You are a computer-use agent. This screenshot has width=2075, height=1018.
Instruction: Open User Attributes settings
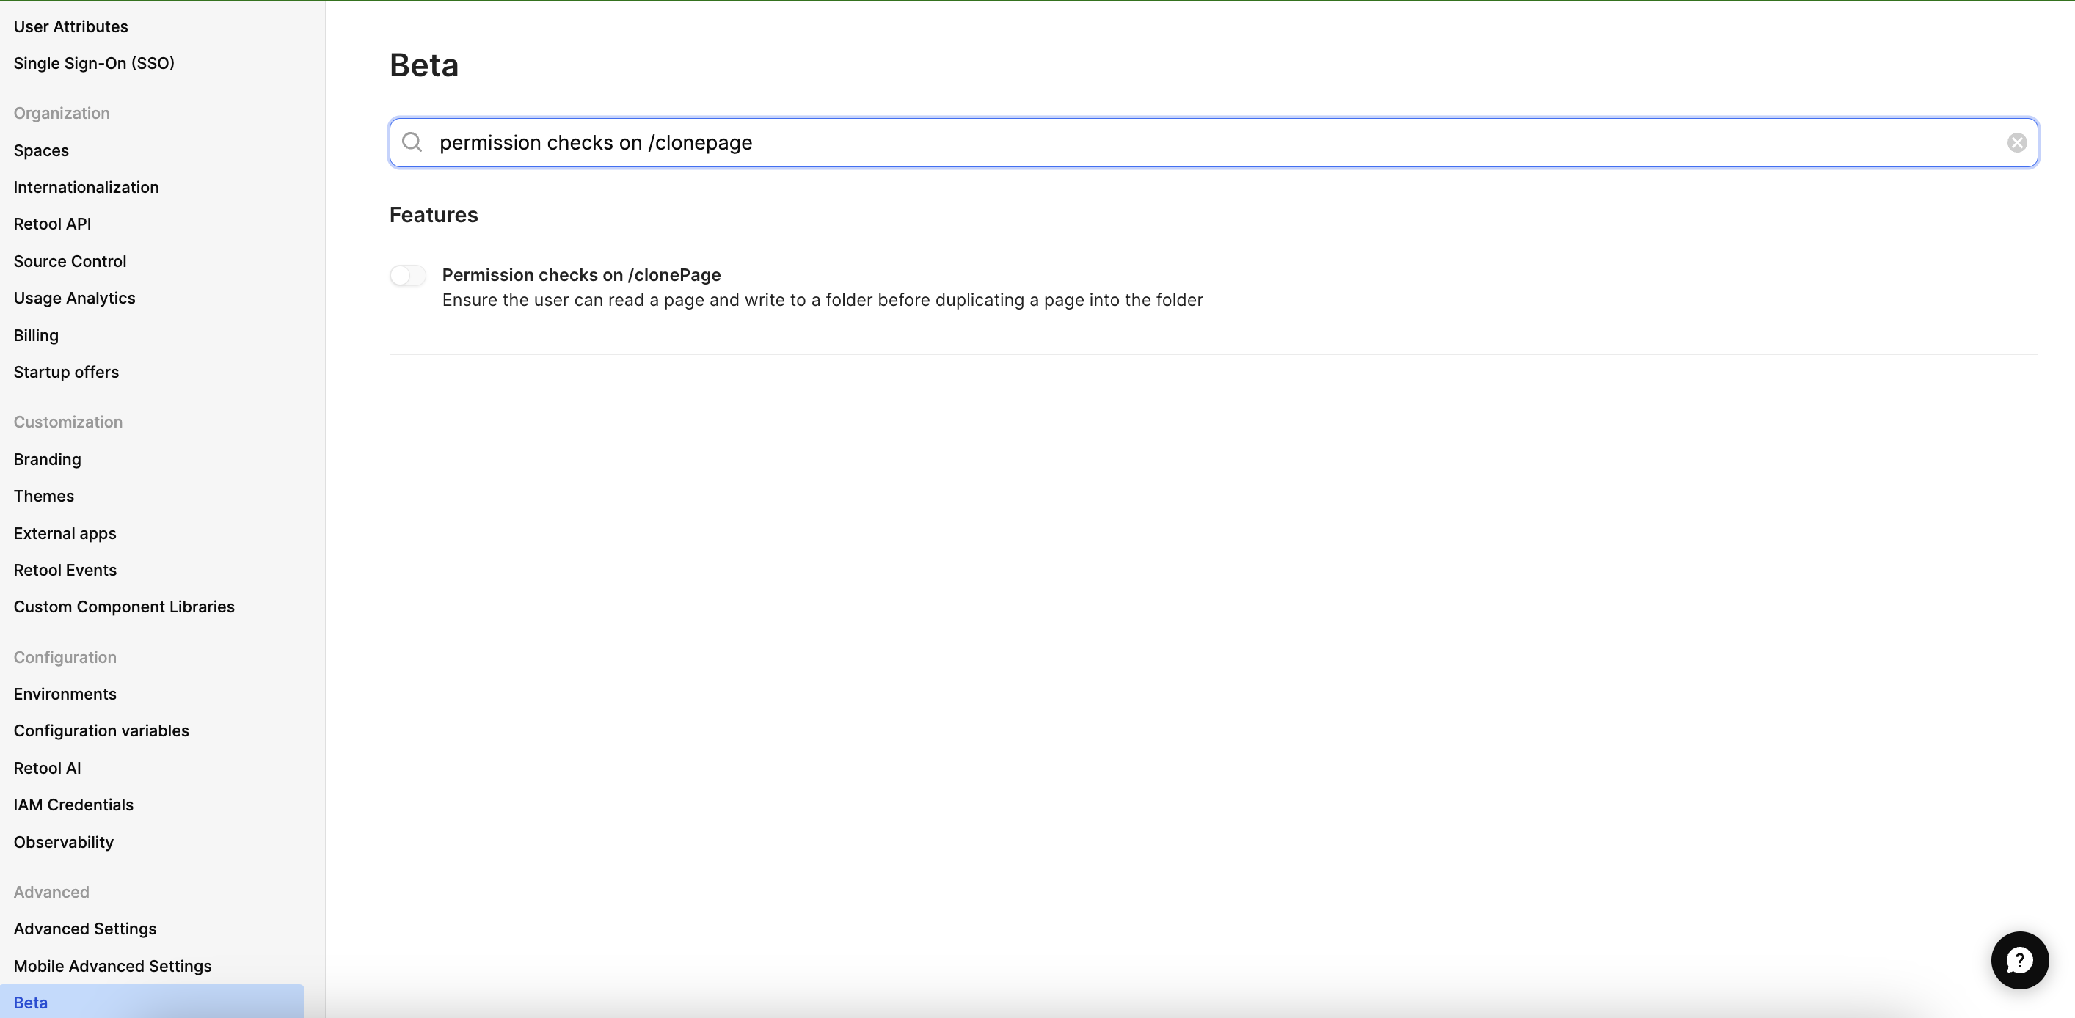tap(71, 26)
